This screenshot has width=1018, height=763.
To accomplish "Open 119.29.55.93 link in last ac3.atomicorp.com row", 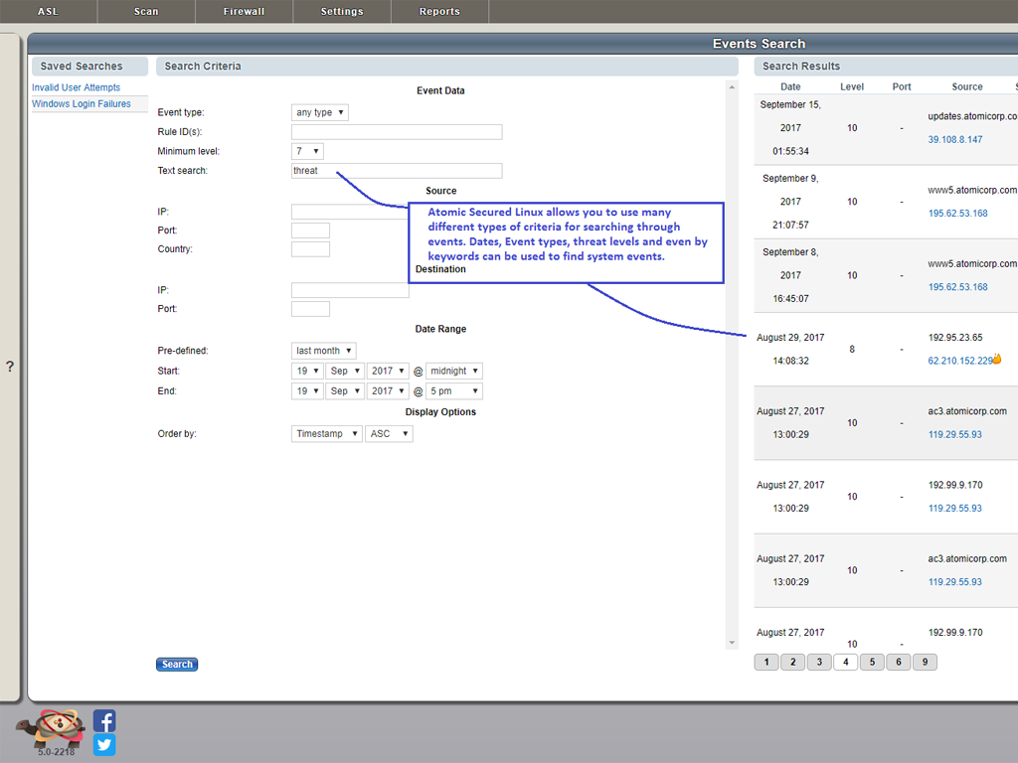I will coord(955,582).
